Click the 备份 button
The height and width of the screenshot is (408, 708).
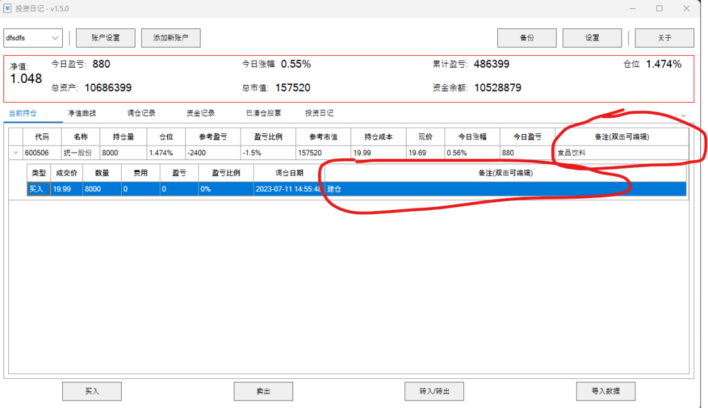(x=527, y=38)
